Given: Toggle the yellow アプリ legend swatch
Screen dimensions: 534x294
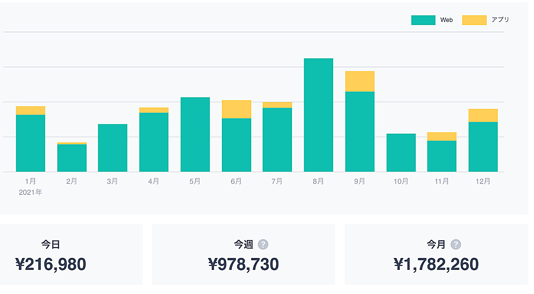Looking at the screenshot, I should [474, 20].
